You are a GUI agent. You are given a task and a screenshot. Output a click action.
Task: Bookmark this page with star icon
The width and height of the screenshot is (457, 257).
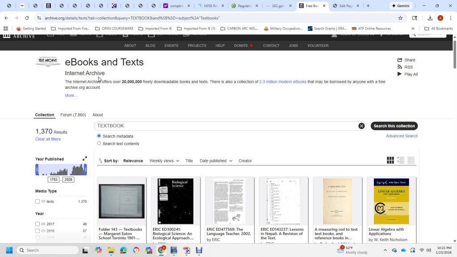point(400,18)
